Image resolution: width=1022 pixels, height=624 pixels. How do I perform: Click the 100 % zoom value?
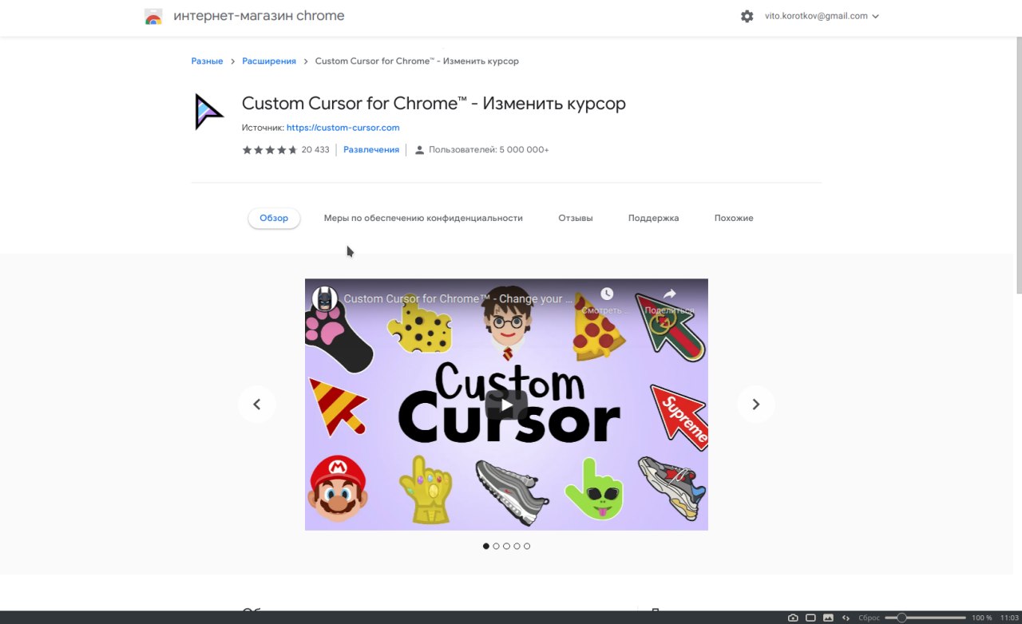coord(981,618)
